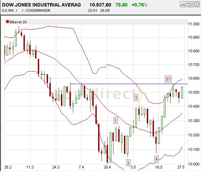Screen dimensions: 218x175
Task: Click the 10.800 price axis label
Action: tap(194, 51)
